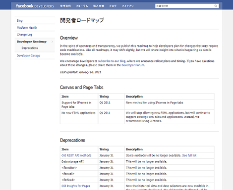Click the '<fb:editor>' table cell

(79, 168)
